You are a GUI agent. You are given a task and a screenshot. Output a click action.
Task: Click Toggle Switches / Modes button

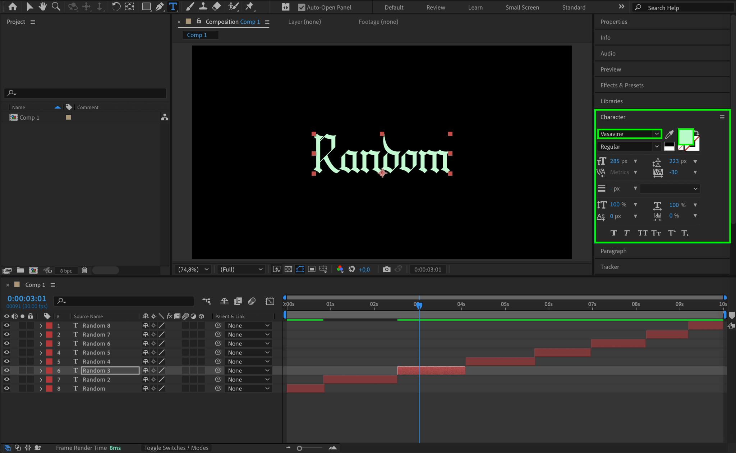pyautogui.click(x=176, y=448)
